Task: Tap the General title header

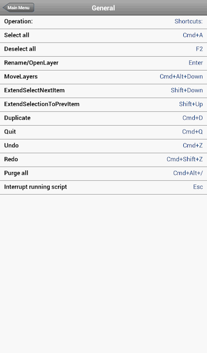Action: pos(103,8)
